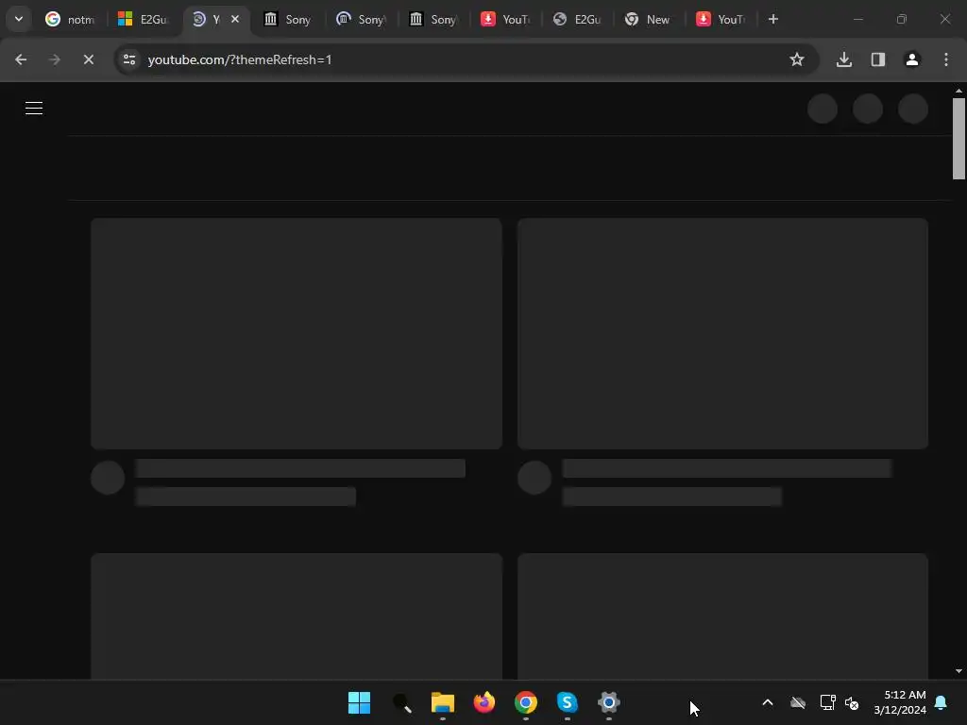This screenshot has height=725, width=967.
Task: Open Settings gear from the taskbar
Action: coord(609,702)
